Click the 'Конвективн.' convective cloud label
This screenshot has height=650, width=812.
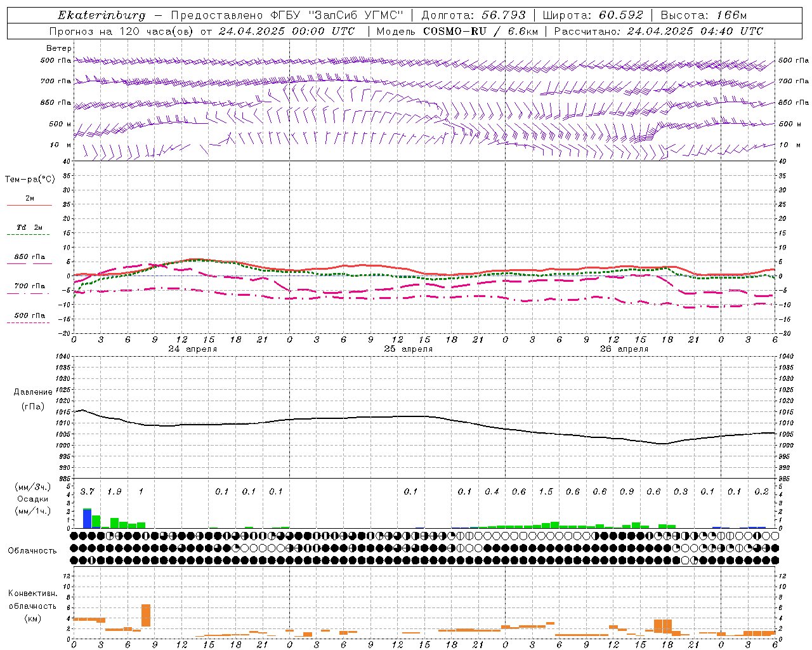(x=33, y=594)
